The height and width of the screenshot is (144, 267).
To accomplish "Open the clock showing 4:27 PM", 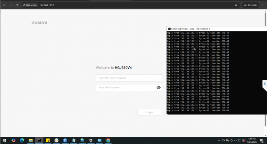I will point(252,141).
